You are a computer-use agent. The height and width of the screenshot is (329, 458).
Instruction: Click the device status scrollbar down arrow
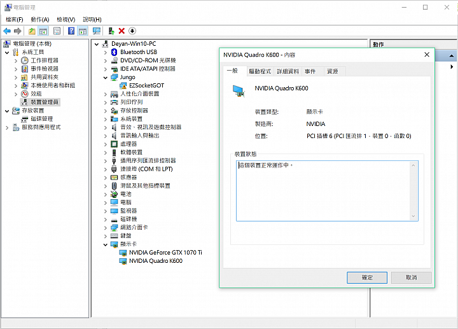[413, 216]
